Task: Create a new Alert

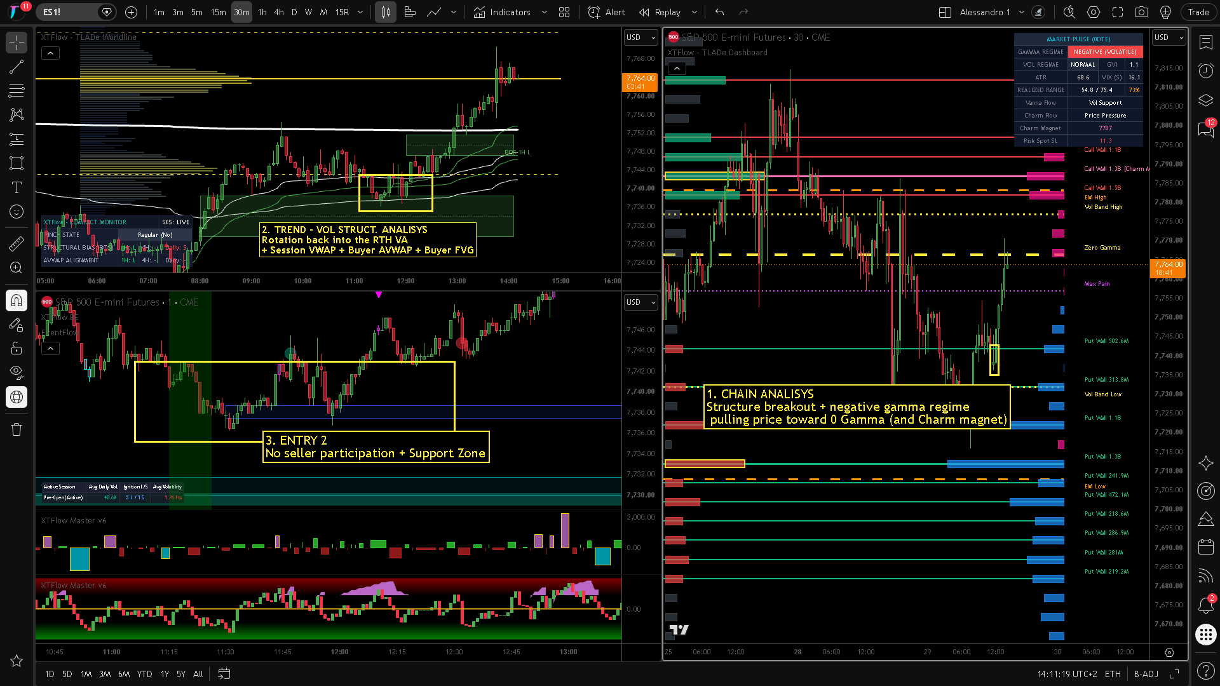Action: click(x=606, y=12)
